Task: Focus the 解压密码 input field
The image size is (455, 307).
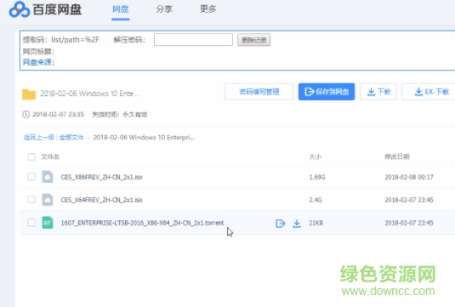Action: 193,40
